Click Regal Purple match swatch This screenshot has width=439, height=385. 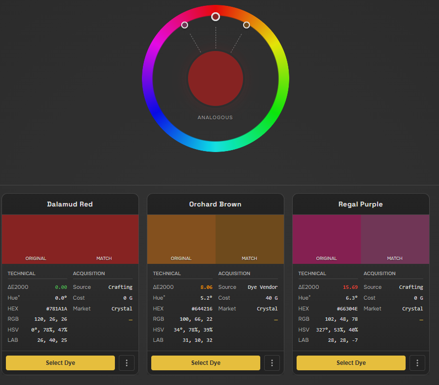pyautogui.click(x=395, y=239)
